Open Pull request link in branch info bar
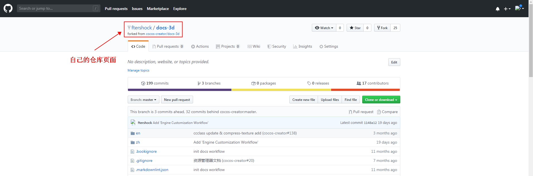The height and width of the screenshot is (176, 533). 361,112
